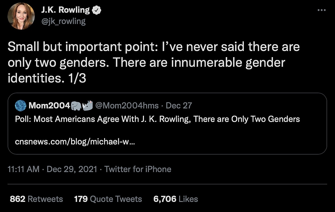Click the quoted tweet's poll headline text

[157, 119]
